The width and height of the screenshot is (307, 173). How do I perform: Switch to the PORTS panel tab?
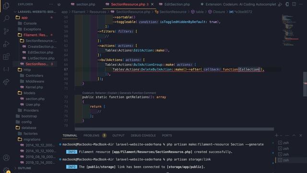tap(167, 136)
